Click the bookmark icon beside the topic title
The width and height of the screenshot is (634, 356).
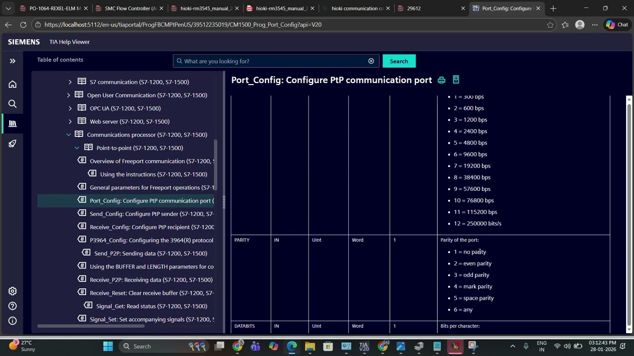[x=456, y=80]
